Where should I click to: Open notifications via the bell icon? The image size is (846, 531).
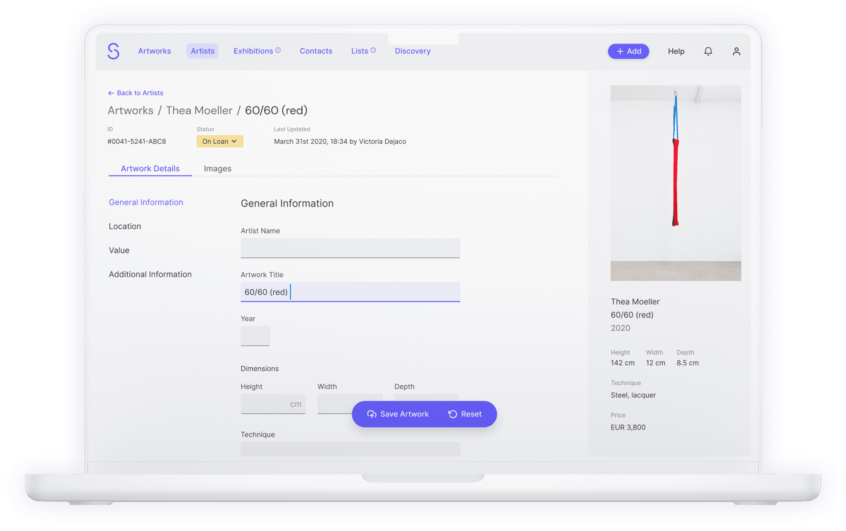pos(708,51)
